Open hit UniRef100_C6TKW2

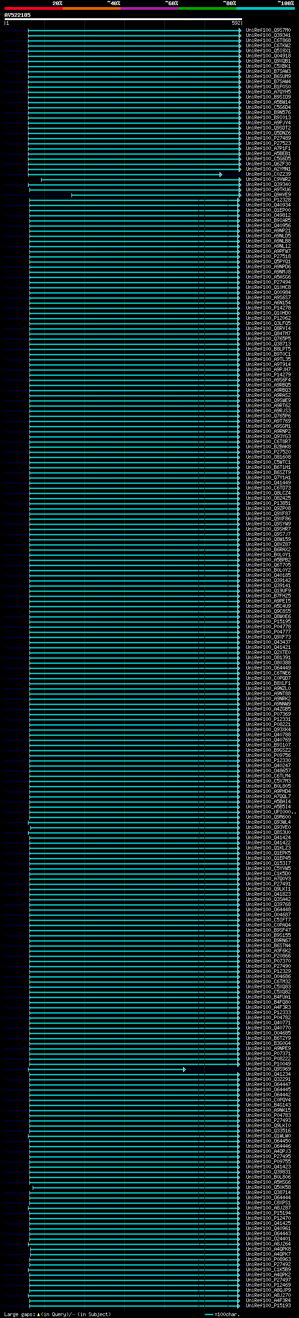[268, 45]
